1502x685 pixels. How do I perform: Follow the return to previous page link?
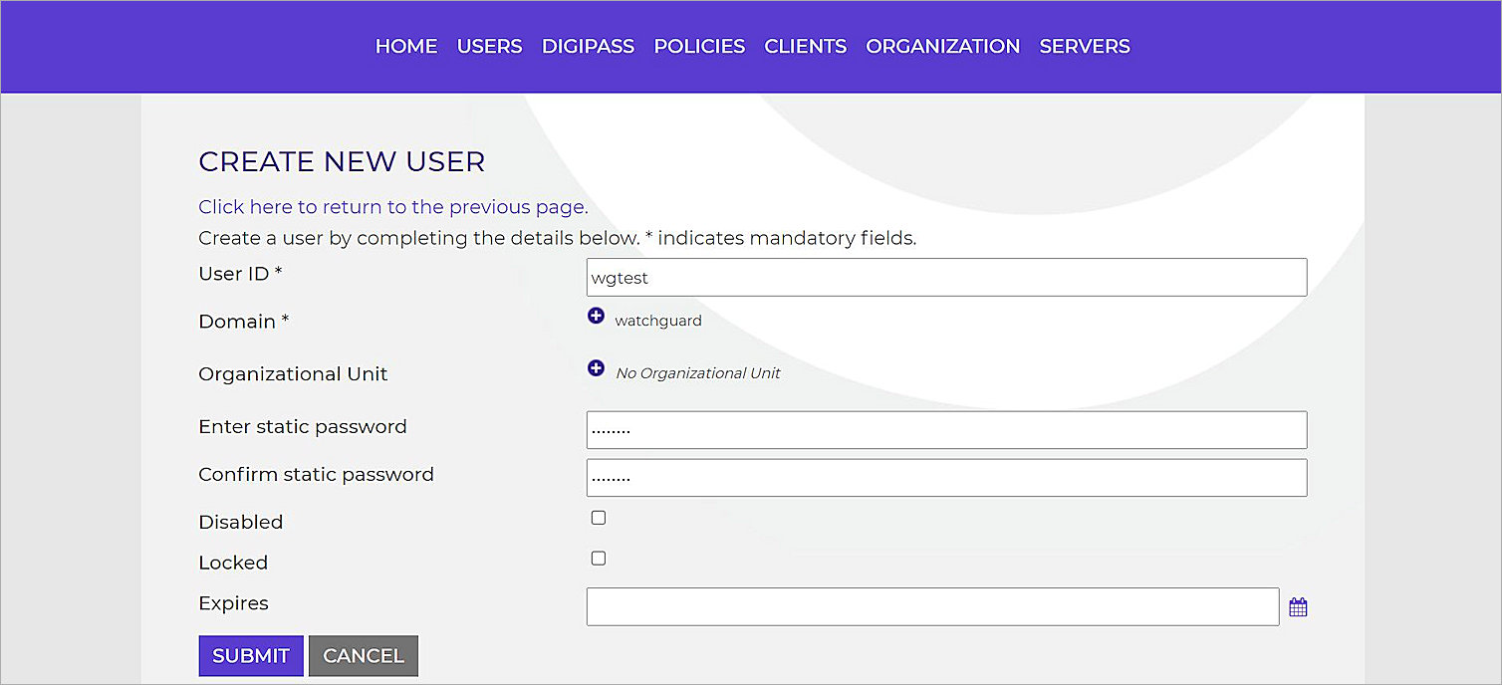coord(392,207)
